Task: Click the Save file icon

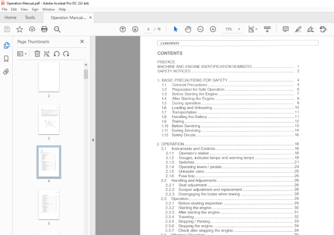Action: click(7, 29)
